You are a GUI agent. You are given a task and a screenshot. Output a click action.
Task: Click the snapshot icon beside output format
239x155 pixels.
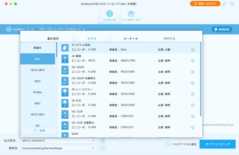[103, 141]
